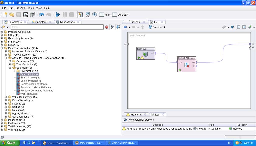The image size is (256, 146).
Task: Expand the Utility folder
Action: [2, 35]
